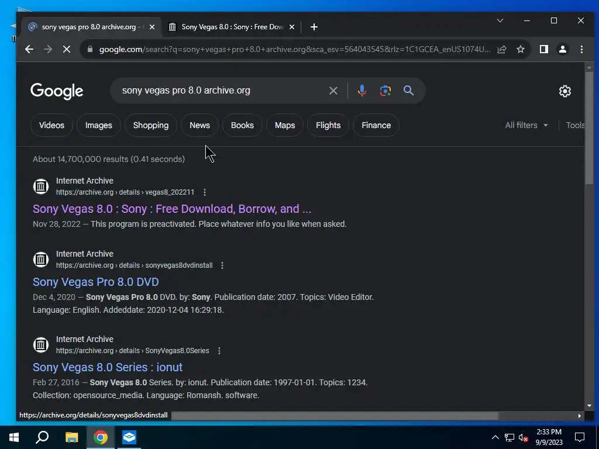
Task: Go forward with the forward arrow
Action: (48, 49)
